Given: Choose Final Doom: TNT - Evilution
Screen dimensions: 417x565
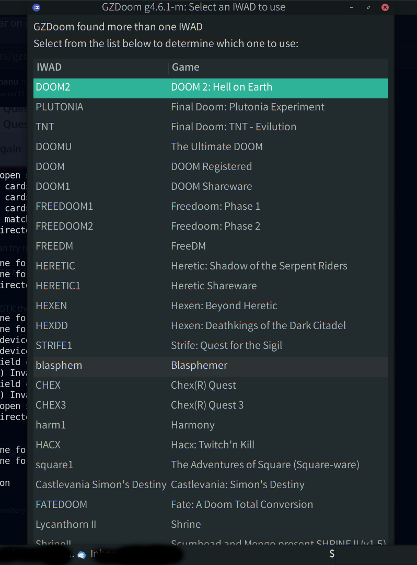Looking at the screenshot, I should coord(209,127).
